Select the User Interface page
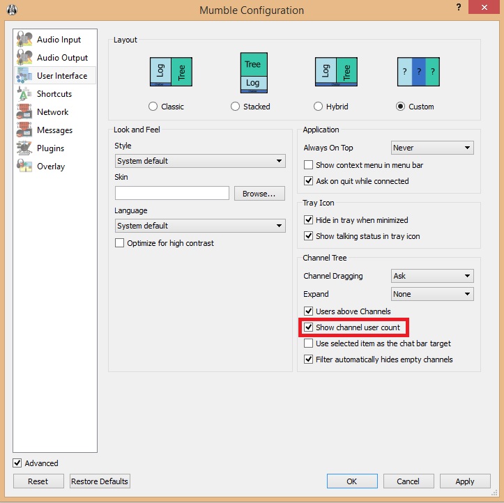This screenshot has width=504, height=503. click(x=55, y=75)
